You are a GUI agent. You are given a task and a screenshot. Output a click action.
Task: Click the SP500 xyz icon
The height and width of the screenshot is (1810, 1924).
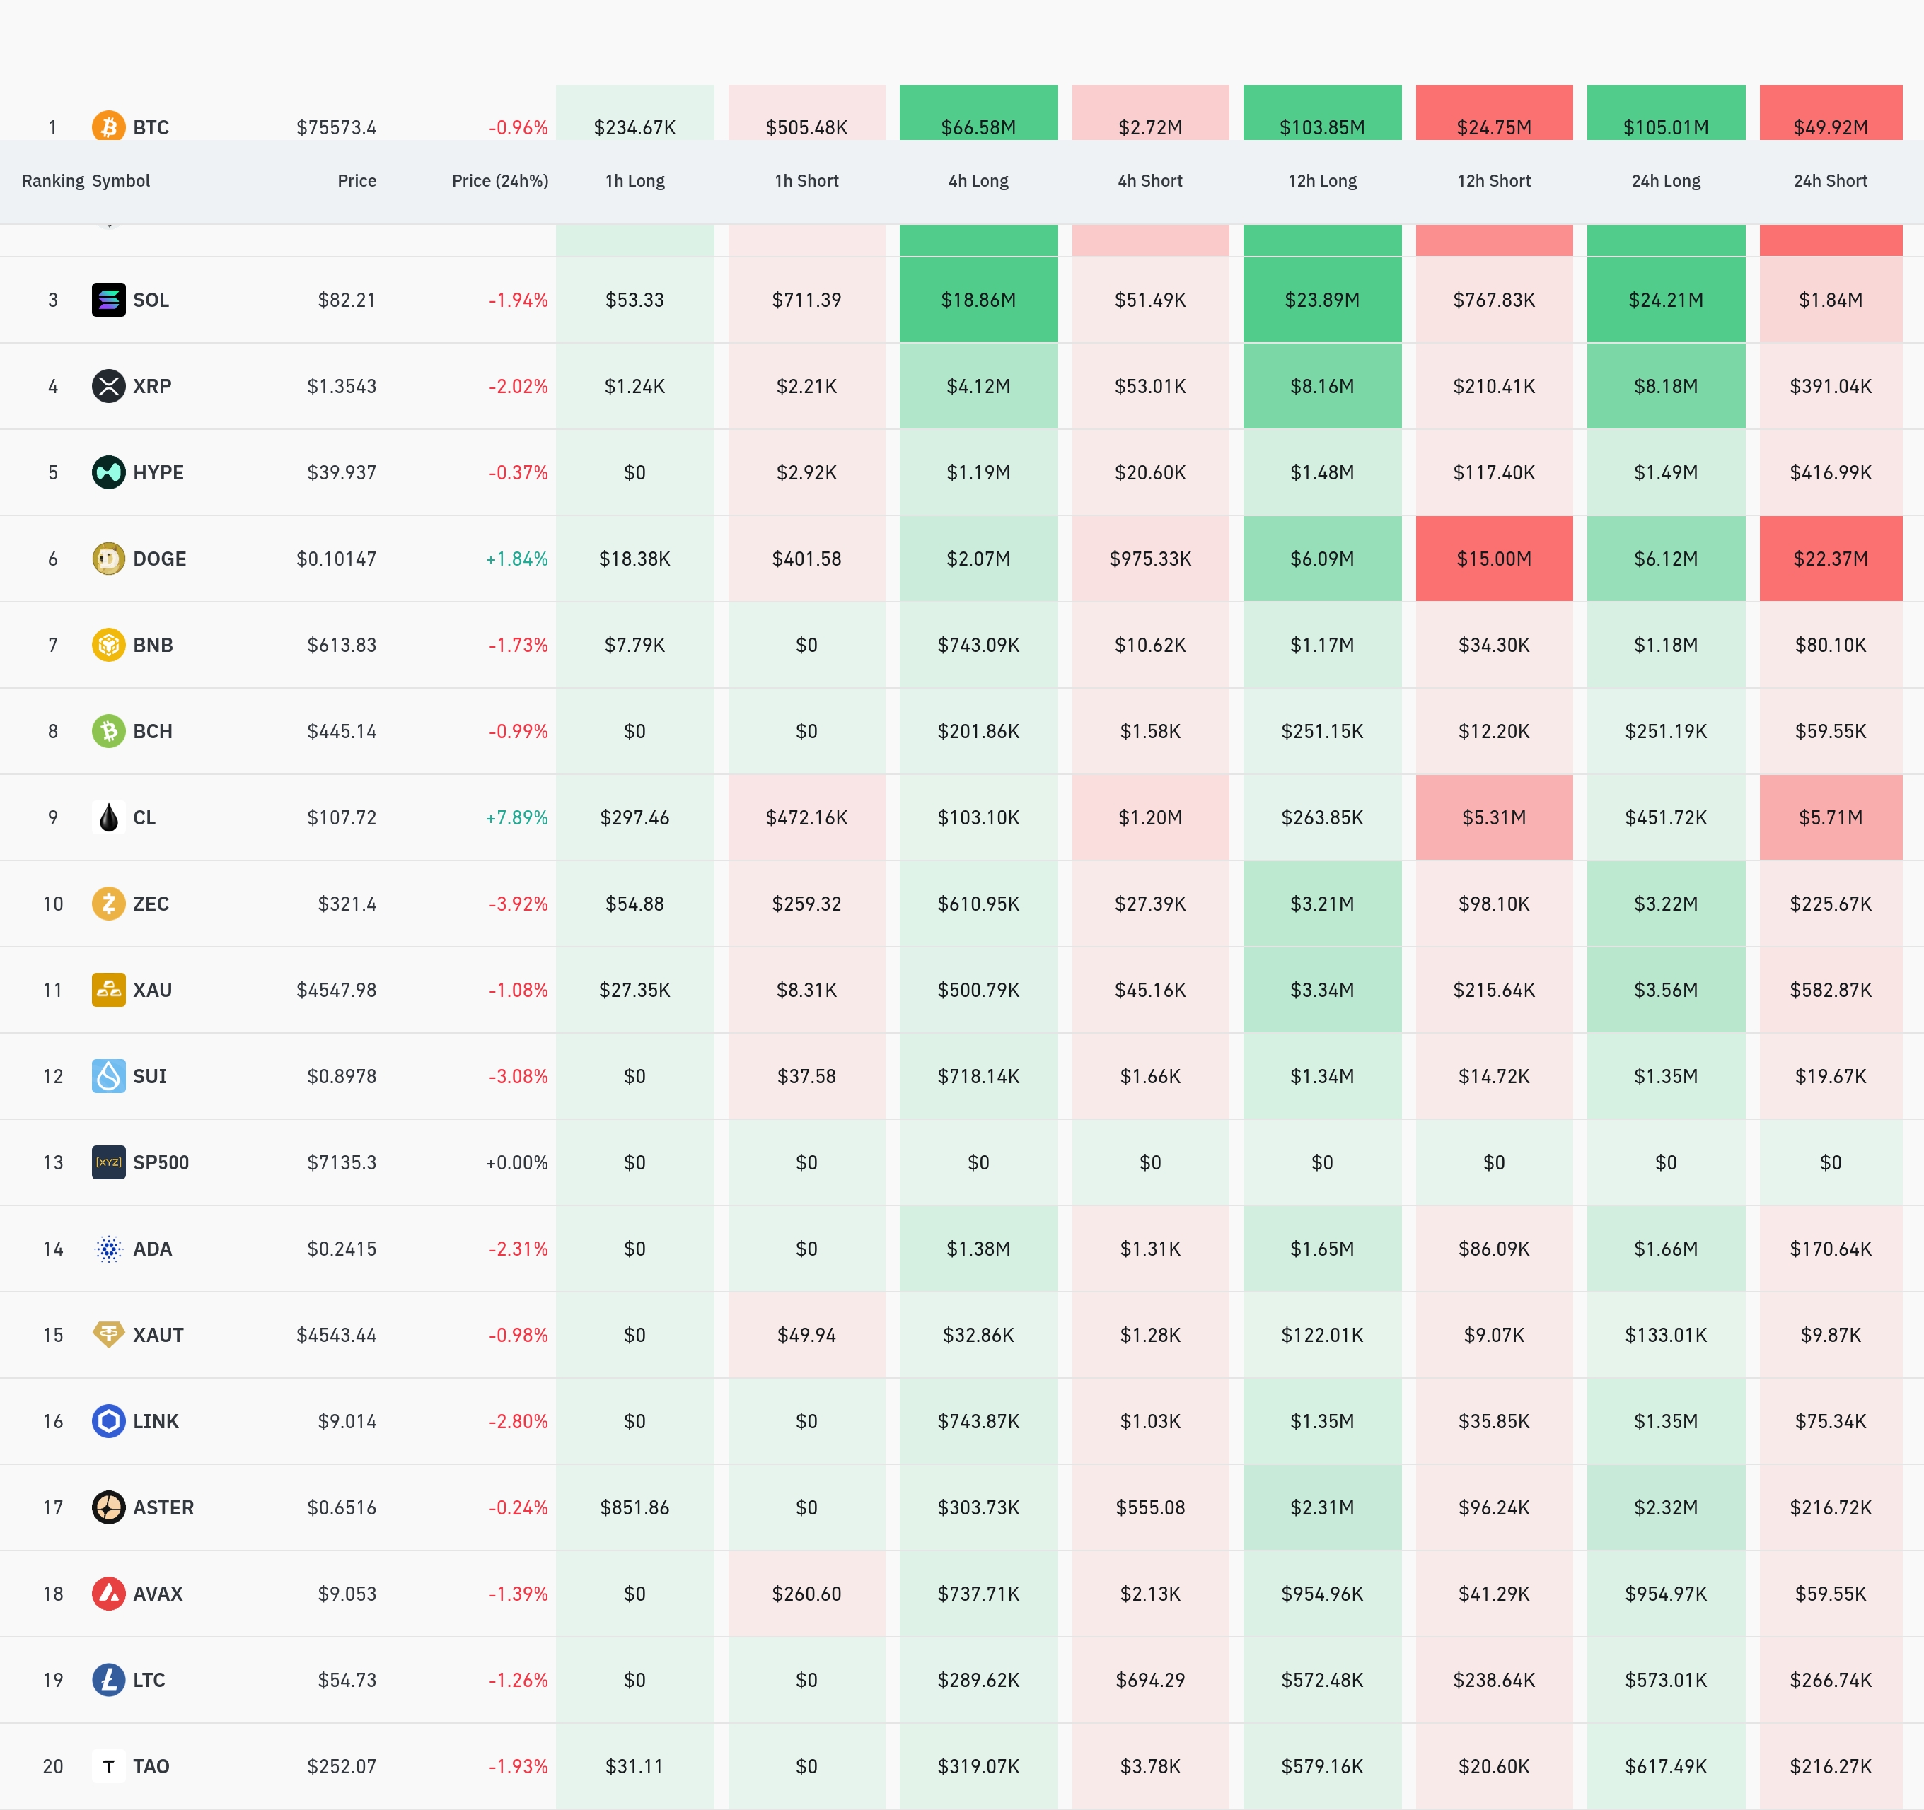(x=108, y=1162)
